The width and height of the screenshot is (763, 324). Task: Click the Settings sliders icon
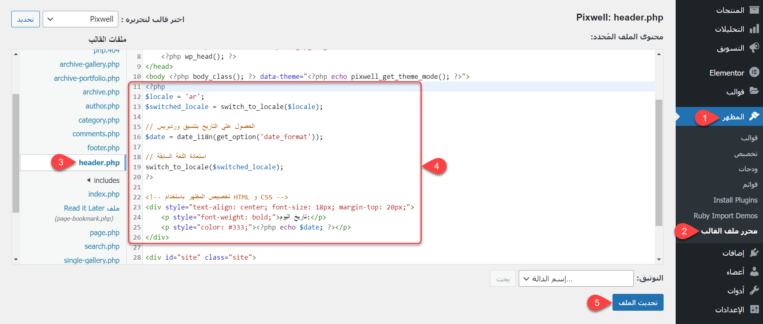754,309
